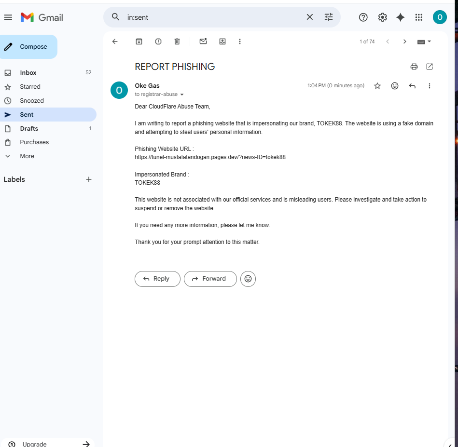Show recipient details dropdown arrow
458x447 pixels.
click(182, 95)
